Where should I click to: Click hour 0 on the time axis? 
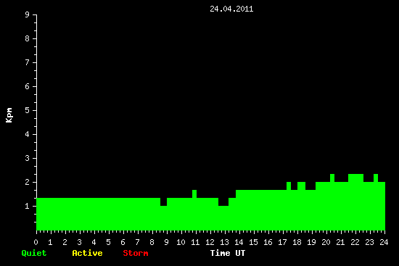tap(36, 242)
